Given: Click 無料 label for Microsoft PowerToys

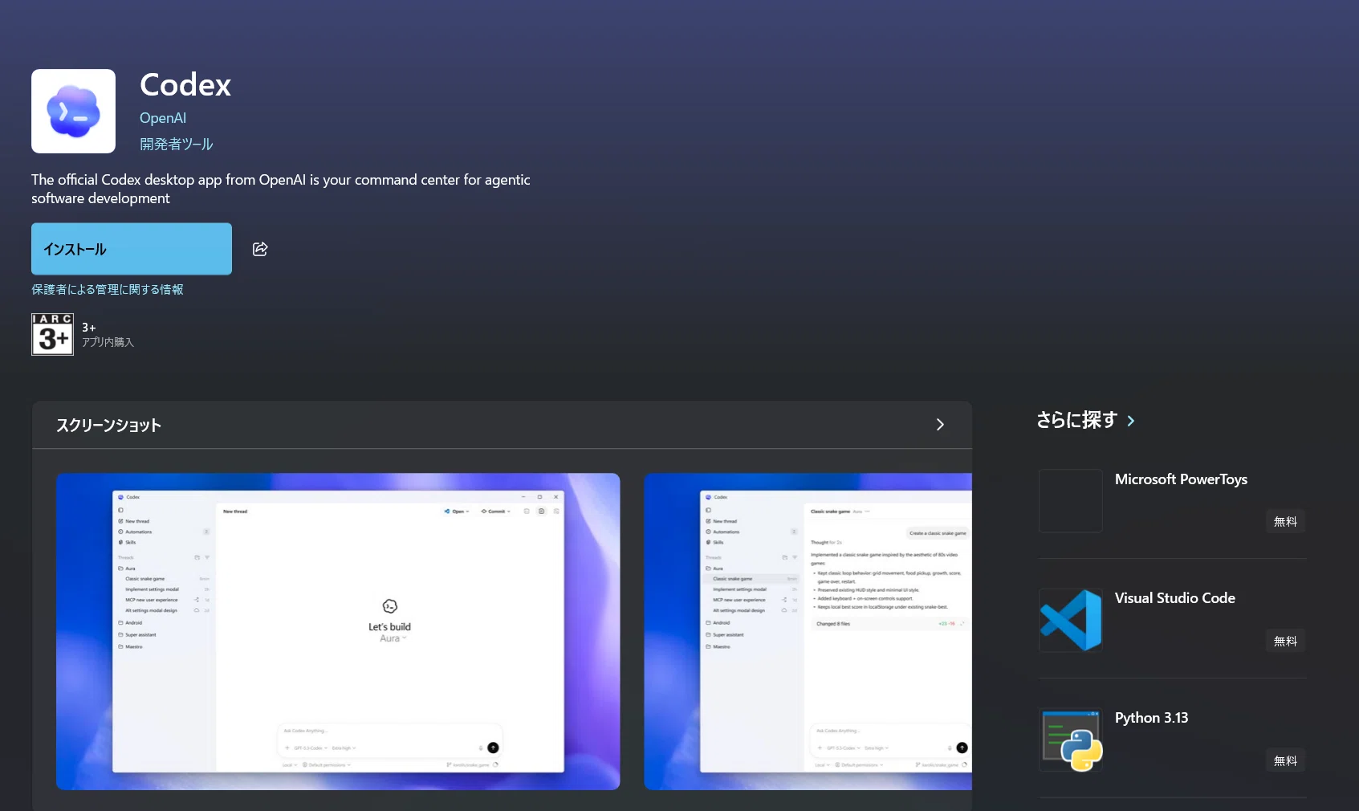Looking at the screenshot, I should (x=1285, y=522).
